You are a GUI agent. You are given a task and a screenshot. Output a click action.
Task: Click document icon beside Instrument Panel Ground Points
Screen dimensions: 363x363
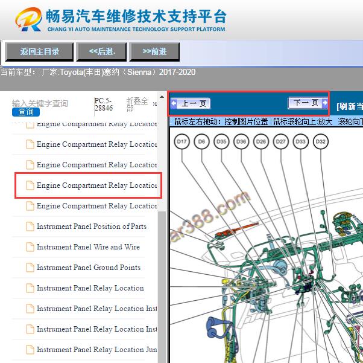[x=30, y=268]
